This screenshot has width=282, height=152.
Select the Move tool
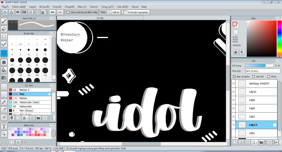4,53
